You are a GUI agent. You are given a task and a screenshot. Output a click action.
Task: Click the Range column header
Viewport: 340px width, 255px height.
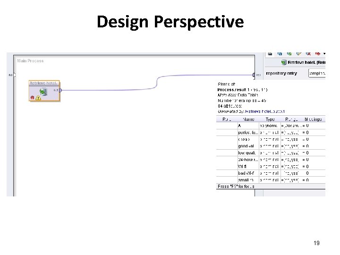[x=291, y=119]
